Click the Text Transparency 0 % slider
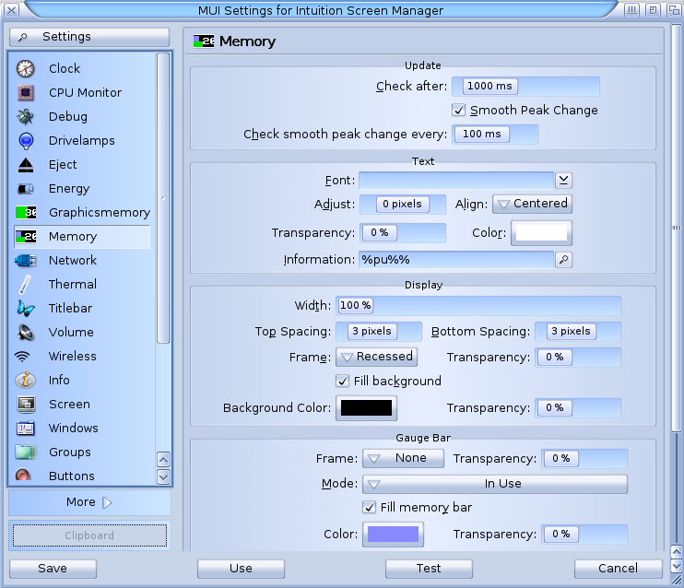The image size is (684, 588). [x=403, y=233]
